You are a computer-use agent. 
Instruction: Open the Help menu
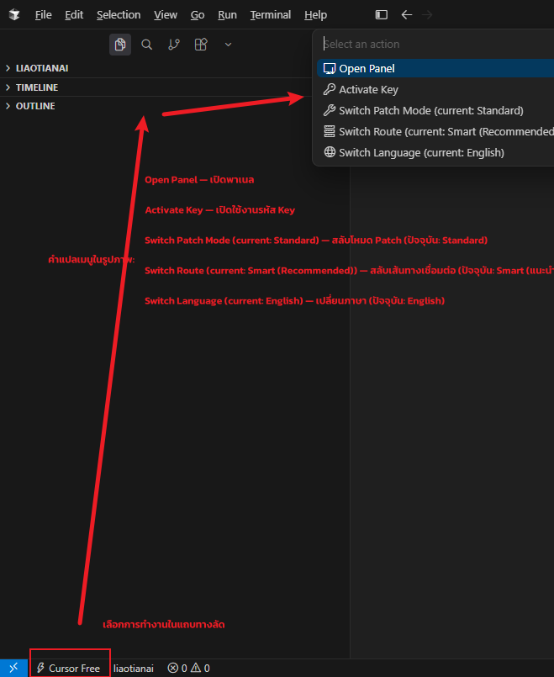tap(315, 14)
